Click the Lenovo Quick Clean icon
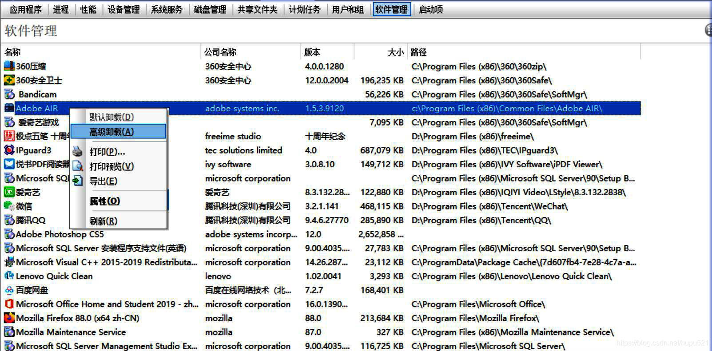 pyautogui.click(x=9, y=276)
